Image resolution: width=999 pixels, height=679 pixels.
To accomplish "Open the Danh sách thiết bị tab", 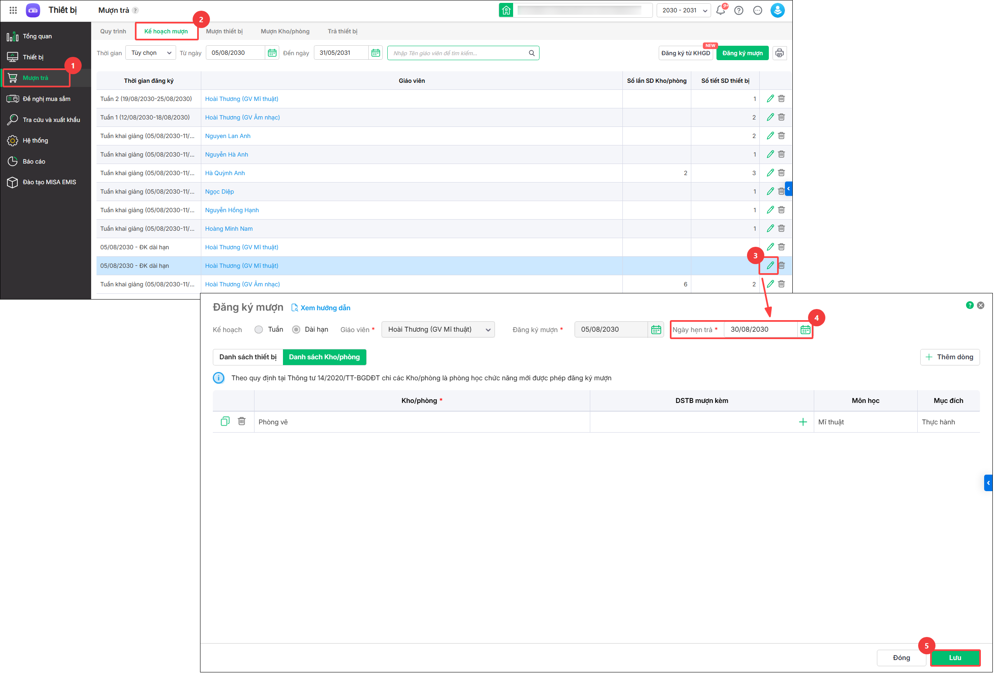I will tap(248, 357).
